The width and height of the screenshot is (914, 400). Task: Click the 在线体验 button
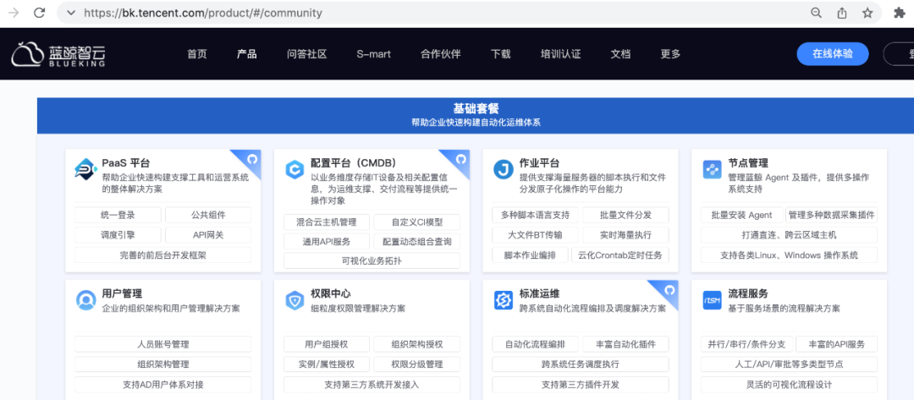coord(833,53)
